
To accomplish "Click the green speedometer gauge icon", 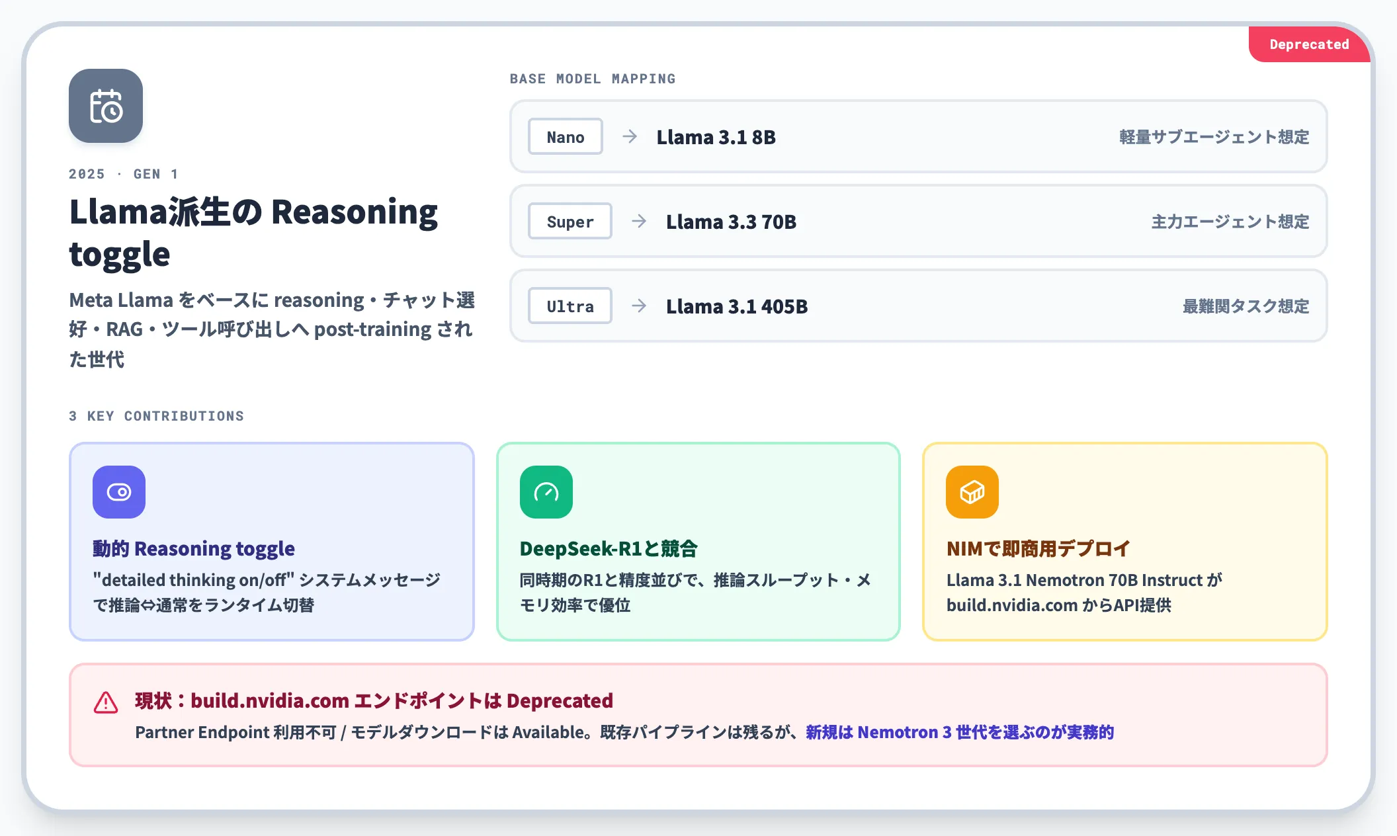I will [x=546, y=492].
